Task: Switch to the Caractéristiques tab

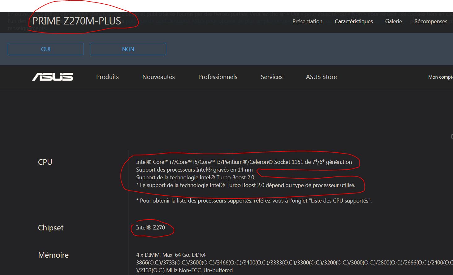Action: (354, 21)
